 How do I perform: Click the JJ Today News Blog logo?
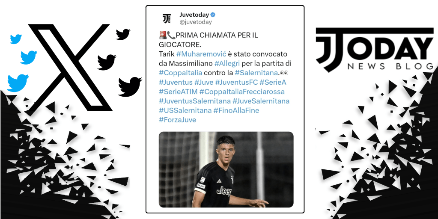[375, 50]
